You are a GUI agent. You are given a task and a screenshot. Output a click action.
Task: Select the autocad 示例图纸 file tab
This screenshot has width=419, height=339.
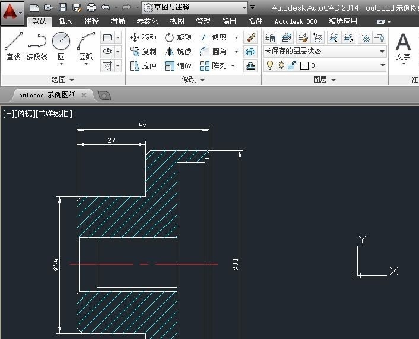click(47, 95)
